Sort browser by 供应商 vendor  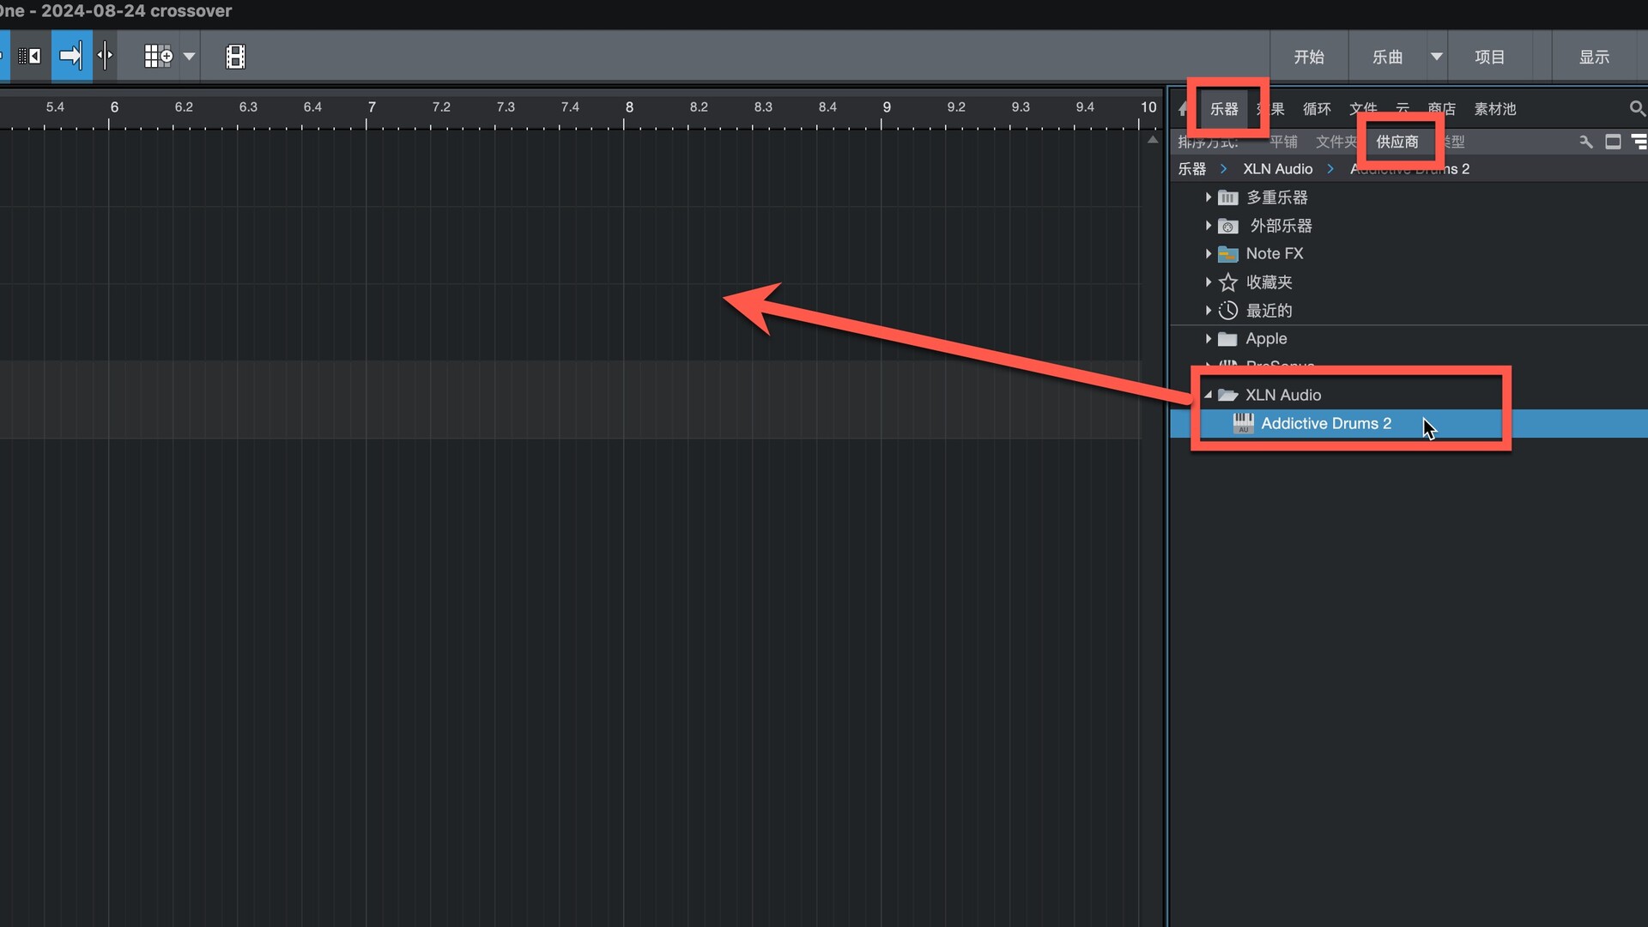click(1397, 142)
